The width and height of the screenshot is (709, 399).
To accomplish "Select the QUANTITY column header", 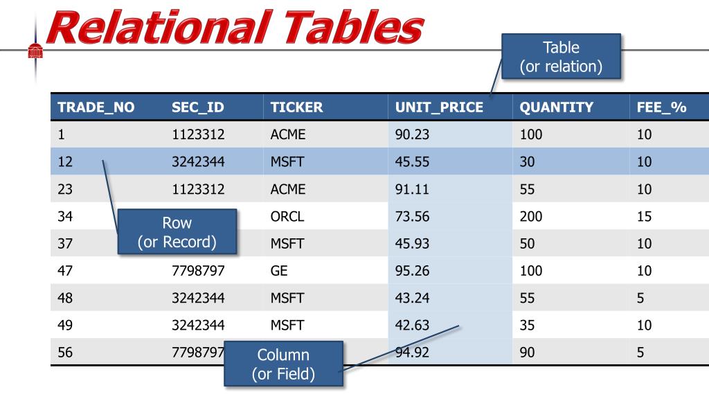I will click(x=556, y=107).
